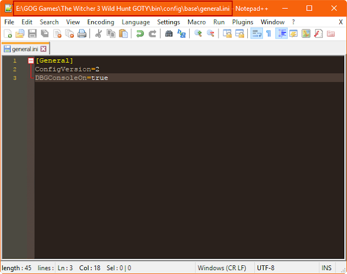Zoom out with the magnifier minus icon
347x274 pixels.
click(210, 34)
